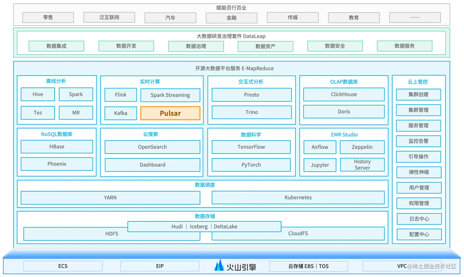This screenshot has height=277, width=464.
Task: Select the Kubernetes box
Action: pyautogui.click(x=298, y=197)
